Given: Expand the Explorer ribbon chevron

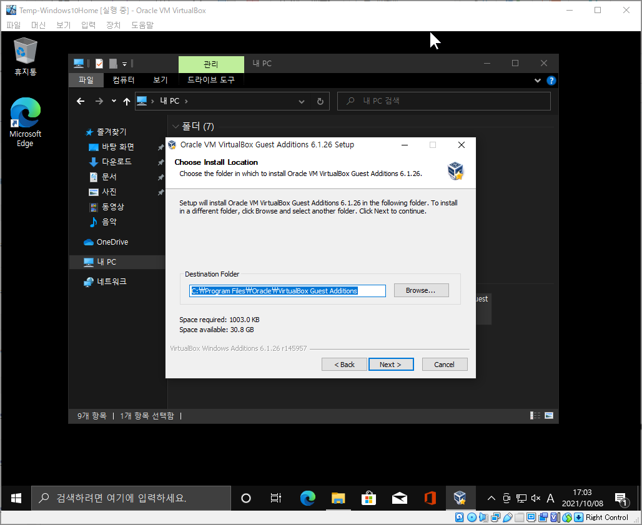Looking at the screenshot, I should (538, 81).
